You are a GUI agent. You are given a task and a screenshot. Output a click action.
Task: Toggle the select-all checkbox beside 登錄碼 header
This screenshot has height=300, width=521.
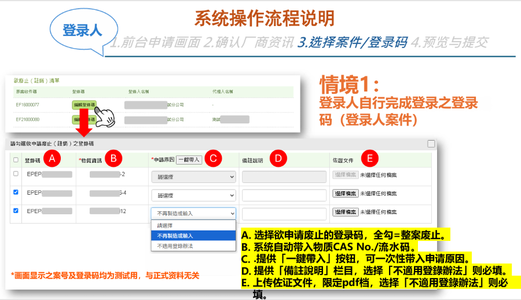click(x=16, y=160)
